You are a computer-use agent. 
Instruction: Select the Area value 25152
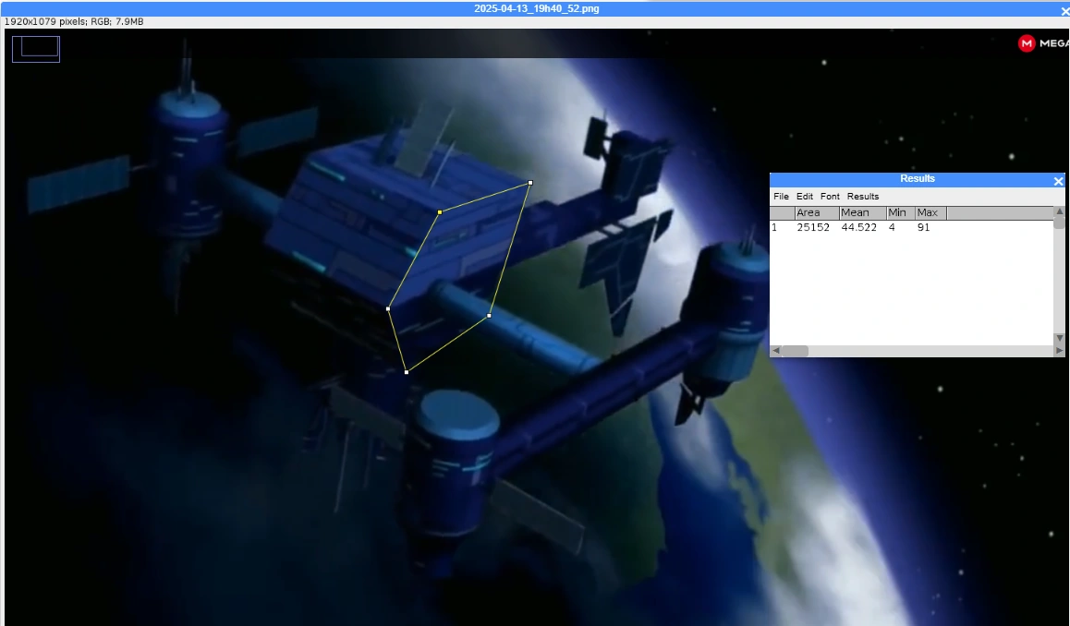point(813,228)
